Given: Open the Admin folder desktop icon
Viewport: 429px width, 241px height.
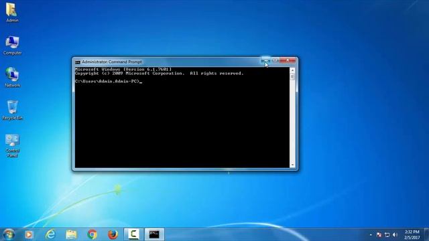Looking at the screenshot, I should click(x=12, y=12).
